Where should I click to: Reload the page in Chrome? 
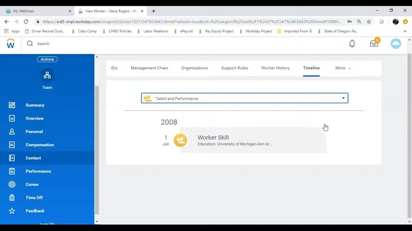26,22
